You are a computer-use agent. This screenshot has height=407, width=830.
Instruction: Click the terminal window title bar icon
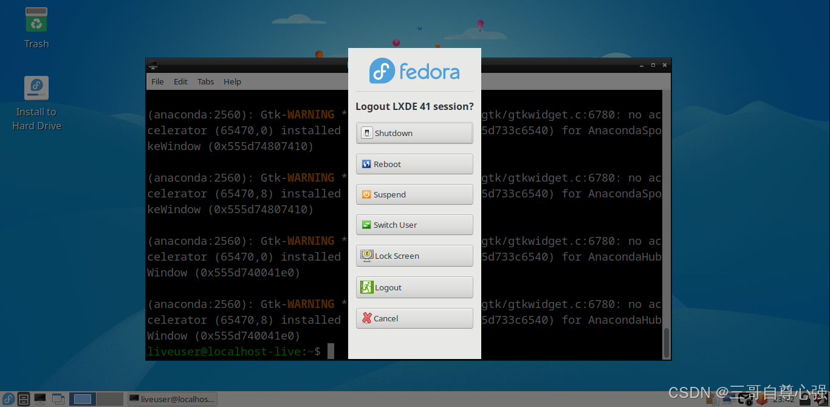pos(153,64)
